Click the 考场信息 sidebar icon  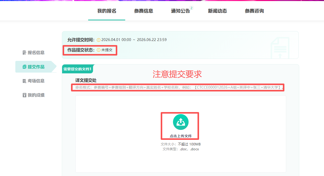[25, 81]
